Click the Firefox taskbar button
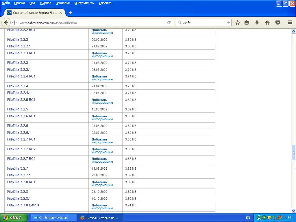 (x=100, y=218)
